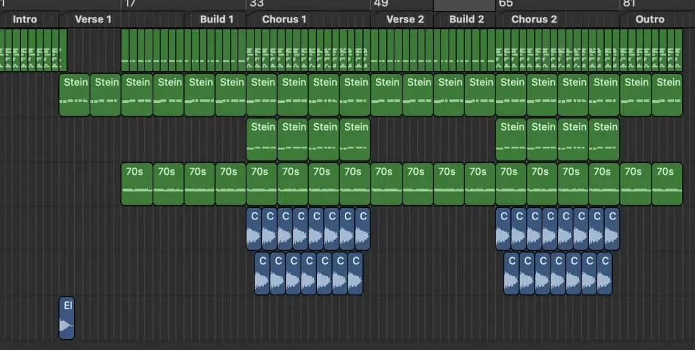Select the first 70s region at bar 17
The width and height of the screenshot is (695, 350).
point(137,184)
